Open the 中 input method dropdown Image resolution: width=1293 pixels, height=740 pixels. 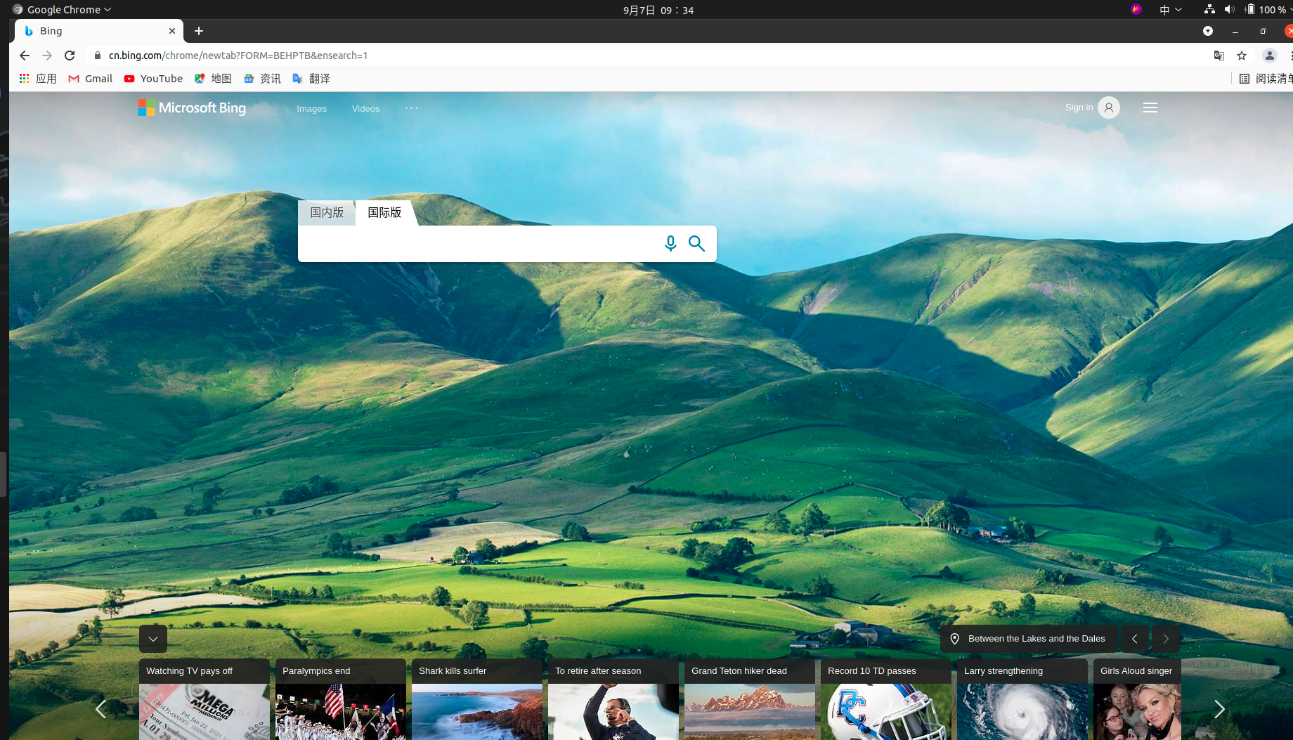[1171, 10]
